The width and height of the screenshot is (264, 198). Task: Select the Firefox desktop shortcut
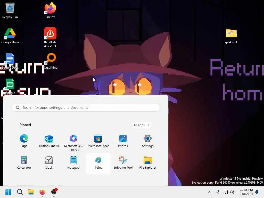click(x=50, y=10)
